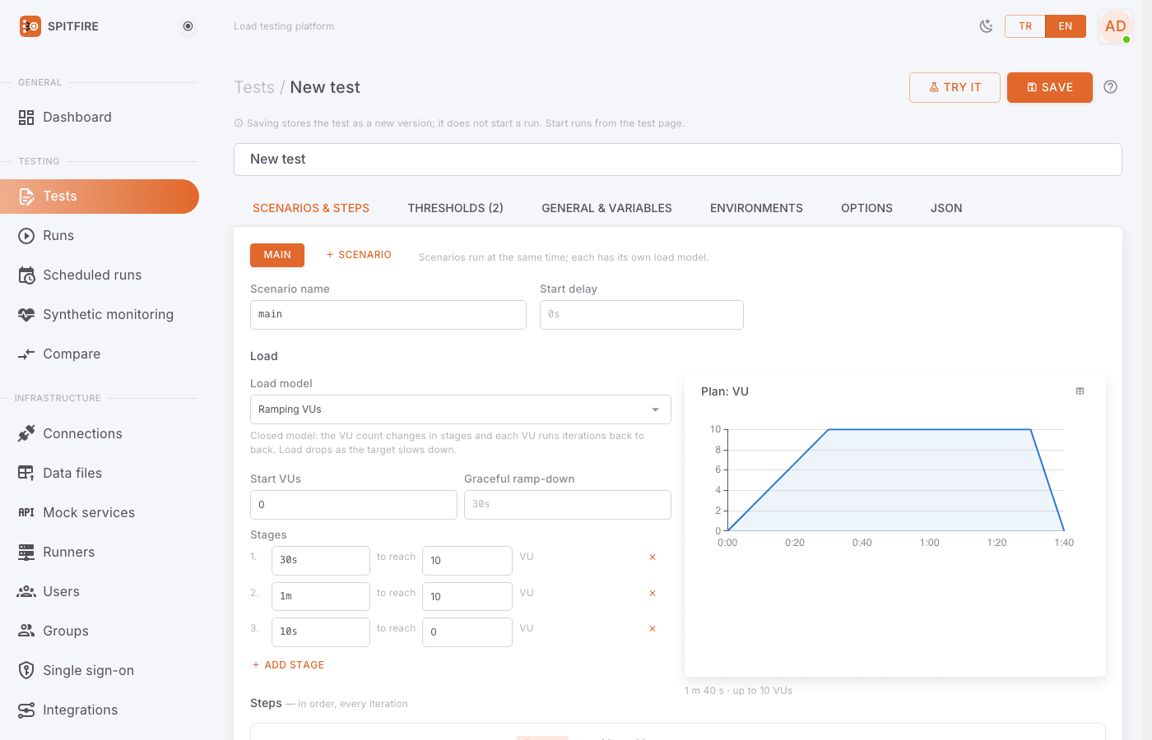Remove stage 2 with X icon

pyautogui.click(x=653, y=594)
